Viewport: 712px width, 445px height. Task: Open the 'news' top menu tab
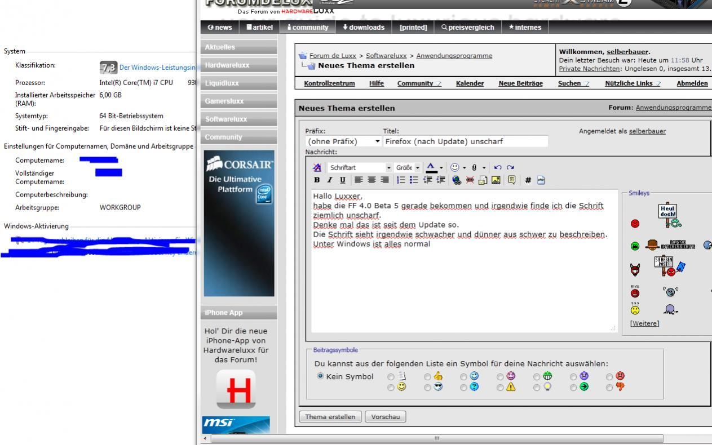click(x=220, y=27)
